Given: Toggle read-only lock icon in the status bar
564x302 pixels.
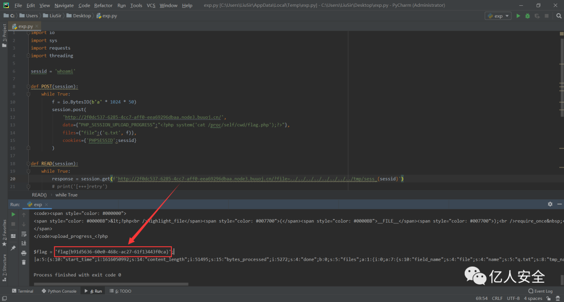Looking at the screenshot, I should pos(548,298).
